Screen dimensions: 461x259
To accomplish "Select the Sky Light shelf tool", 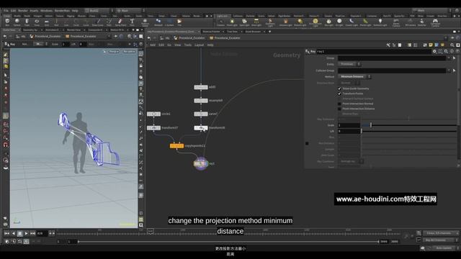I will pos(328,22).
